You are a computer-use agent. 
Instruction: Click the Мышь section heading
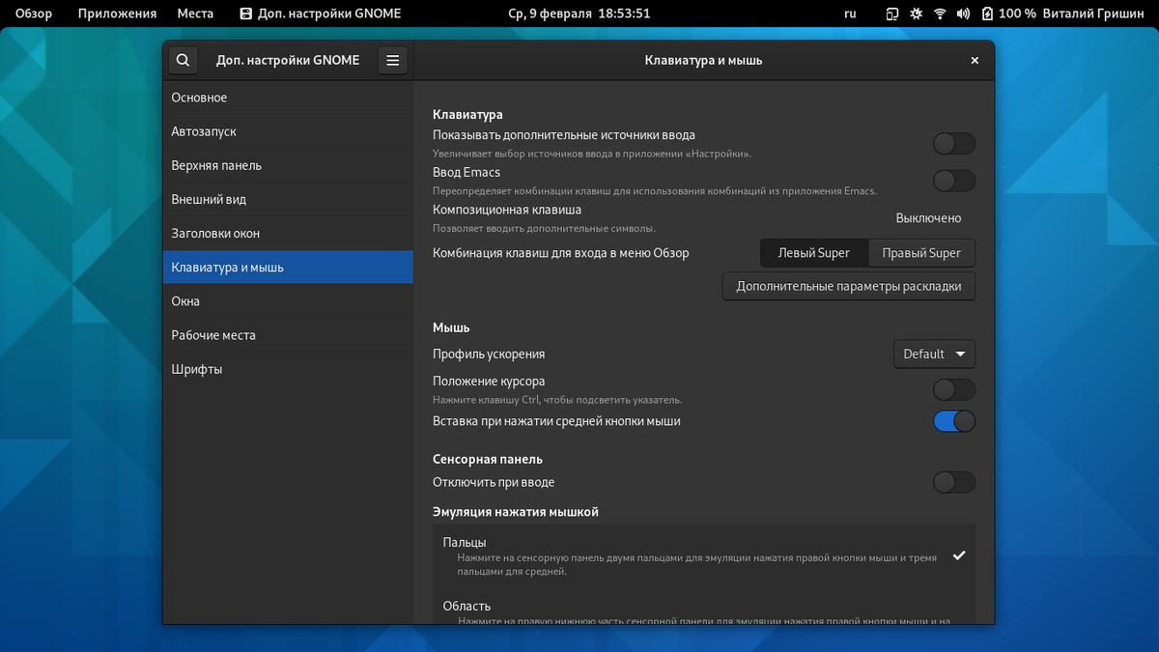tap(451, 327)
